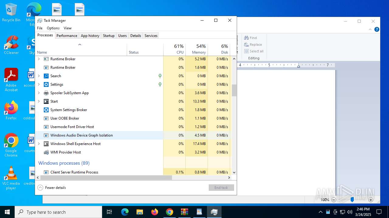Viewport: 389px width, 218px height.
Task: Click the WMI Provider Host icon
Action: coord(46,152)
